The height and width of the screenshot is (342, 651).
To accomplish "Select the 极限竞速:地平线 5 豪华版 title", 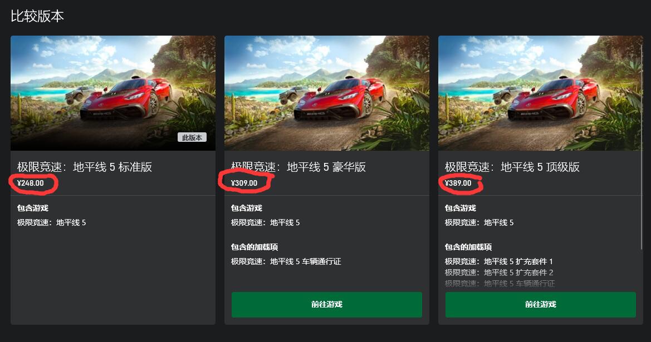I will click(298, 167).
